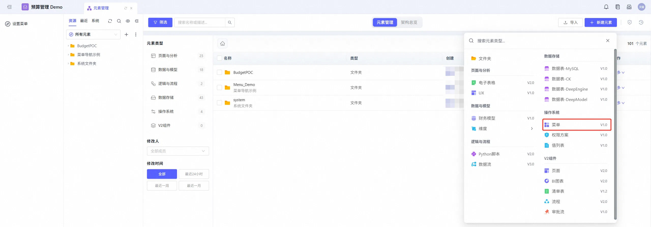Tick the select-all header checkbox
651x227 pixels.
click(x=219, y=58)
